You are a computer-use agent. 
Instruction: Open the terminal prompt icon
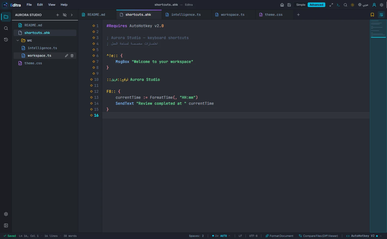(x=338, y=5)
